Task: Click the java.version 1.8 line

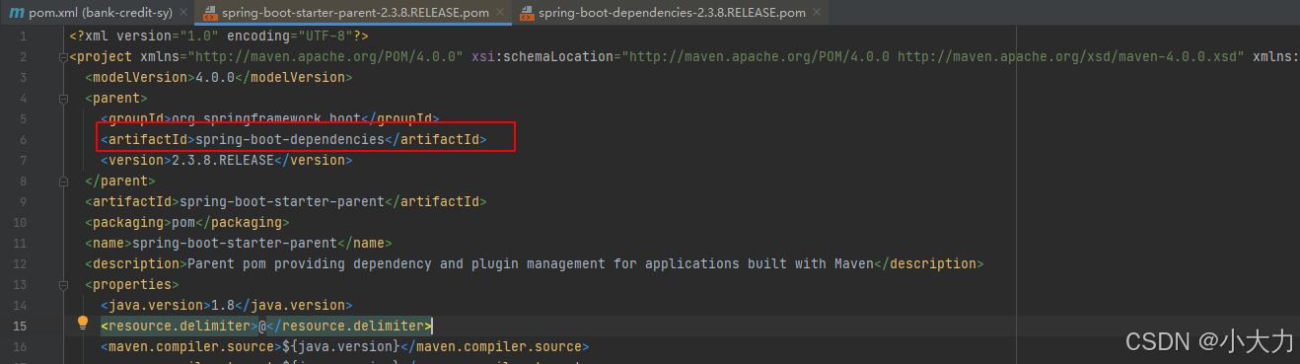Action: pyautogui.click(x=226, y=305)
